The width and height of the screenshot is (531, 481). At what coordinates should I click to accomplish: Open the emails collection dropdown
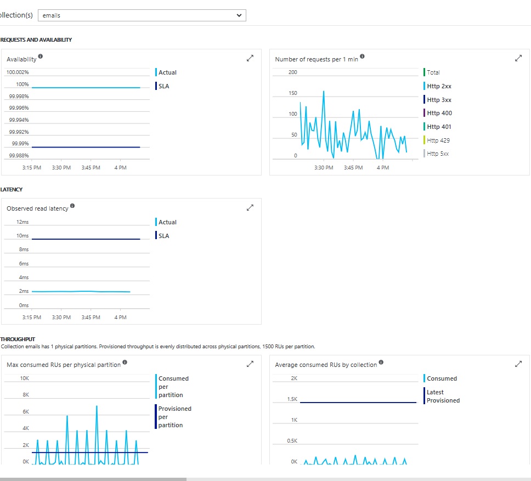(x=142, y=15)
